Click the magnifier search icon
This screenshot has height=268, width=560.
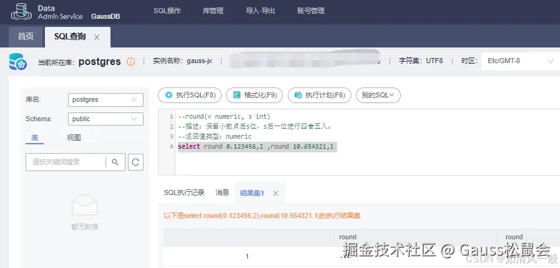point(115,162)
